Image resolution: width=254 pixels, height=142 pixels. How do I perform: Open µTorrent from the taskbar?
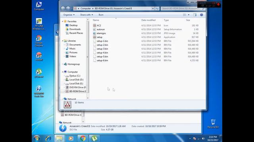(x=94, y=138)
